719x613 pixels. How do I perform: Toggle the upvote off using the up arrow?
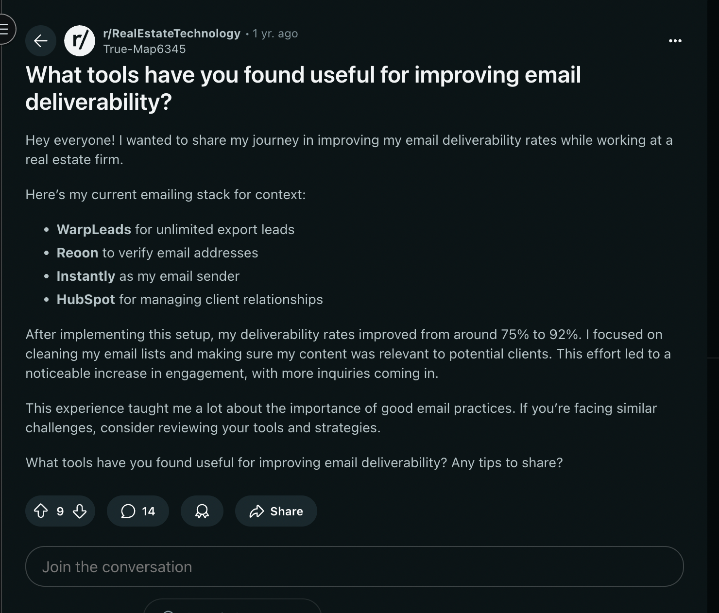point(42,511)
